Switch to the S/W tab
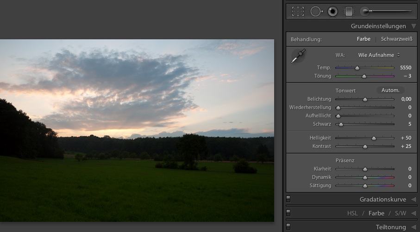 pos(400,213)
